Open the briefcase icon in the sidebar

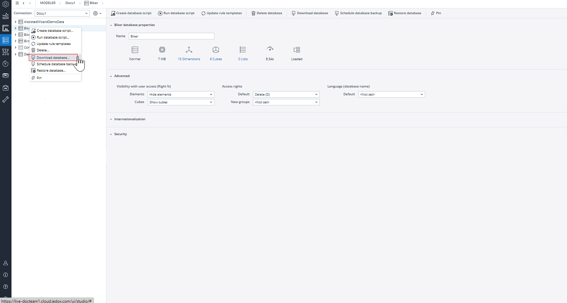click(5, 87)
